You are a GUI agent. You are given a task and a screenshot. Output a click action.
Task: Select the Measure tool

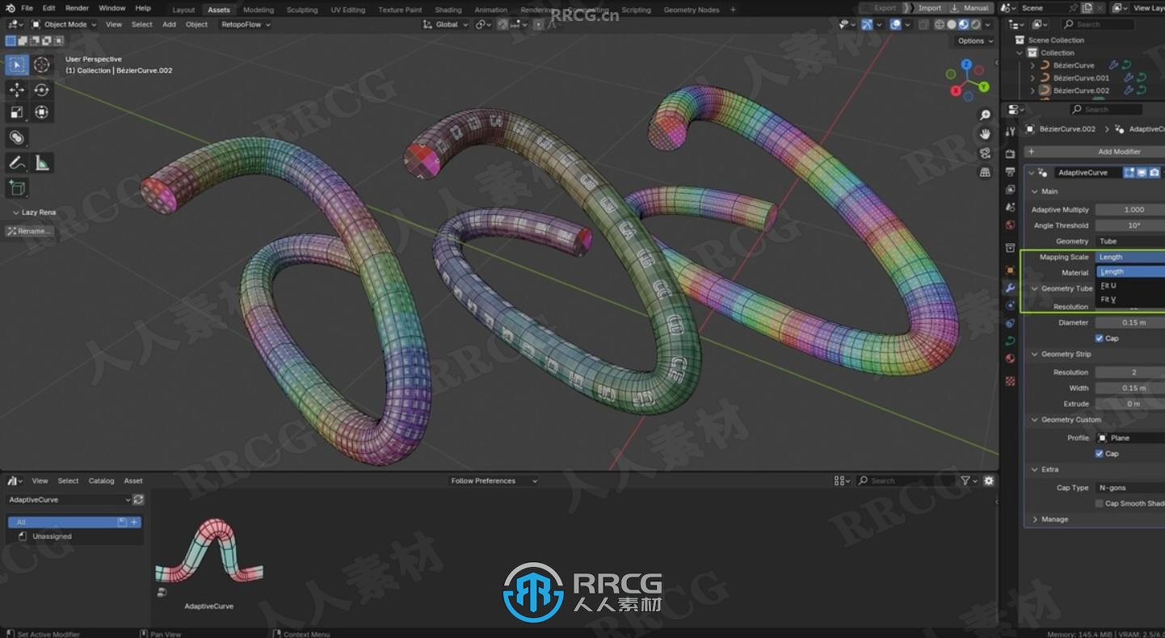pos(41,163)
